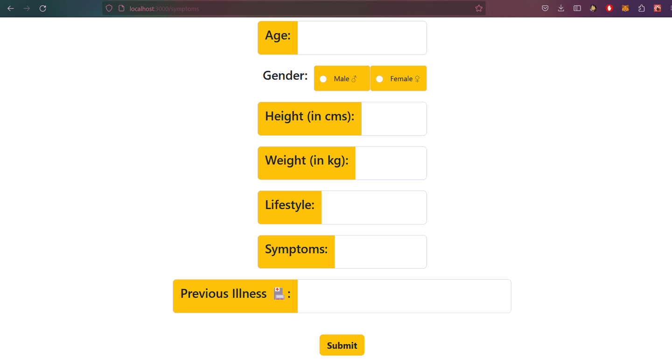Open the downloads panel

coord(561,8)
